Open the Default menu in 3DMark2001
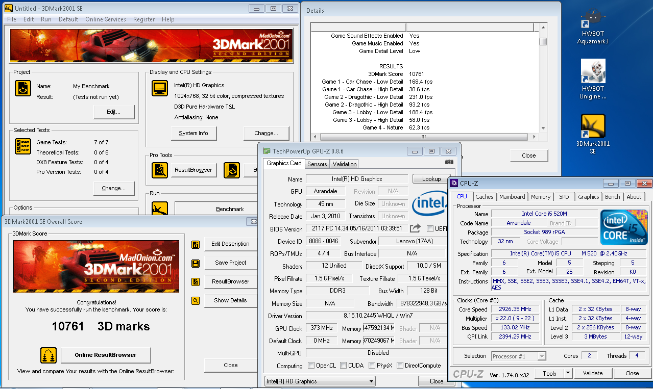This screenshot has width=653, height=389. coord(68,19)
